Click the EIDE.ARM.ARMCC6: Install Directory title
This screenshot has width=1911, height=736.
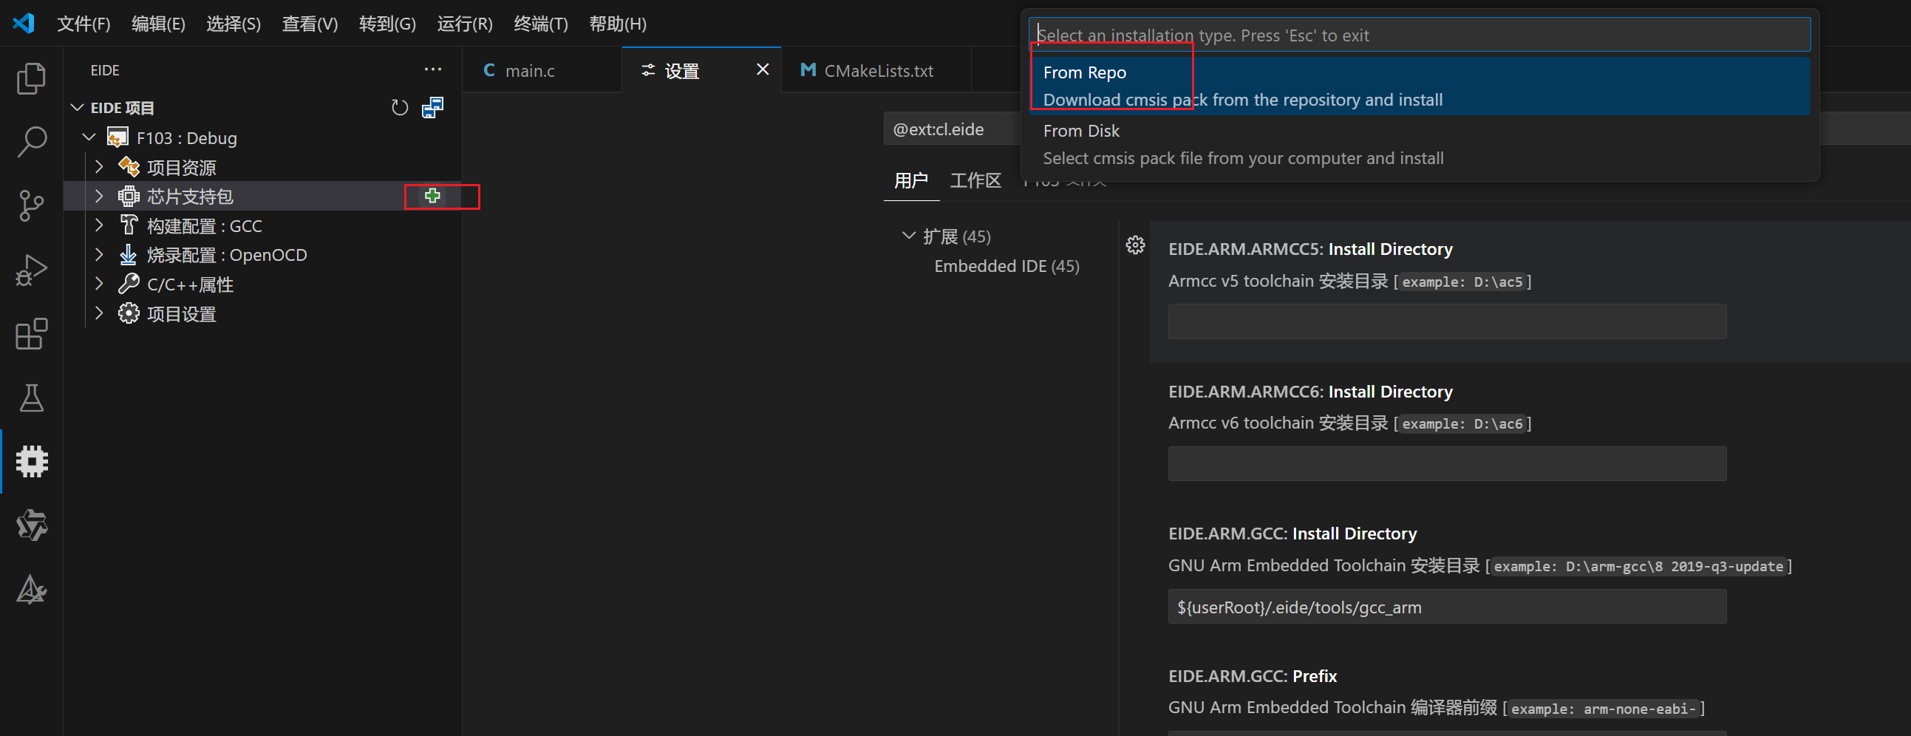pyautogui.click(x=1310, y=391)
